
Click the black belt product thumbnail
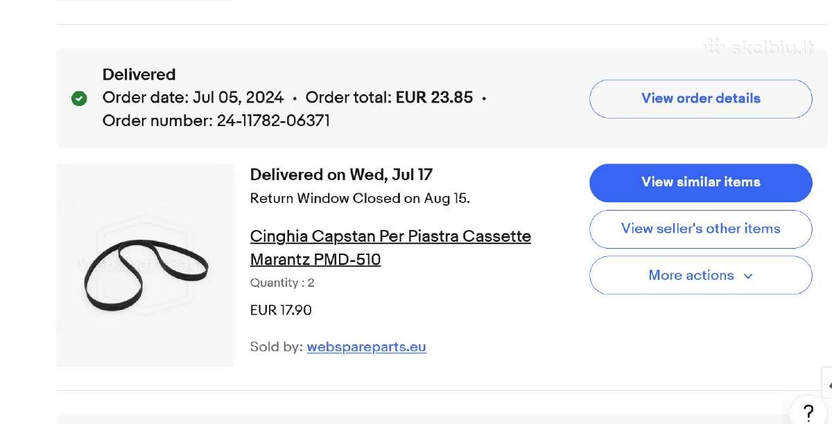click(146, 265)
